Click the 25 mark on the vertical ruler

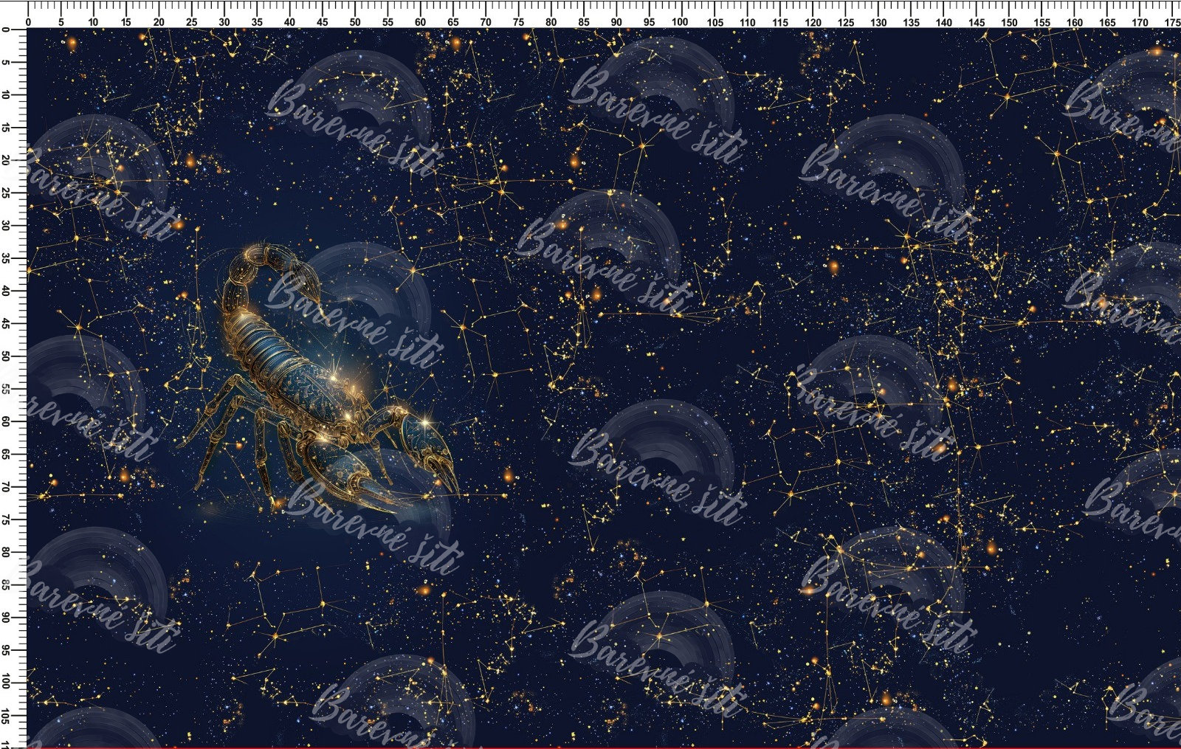click(x=6, y=193)
